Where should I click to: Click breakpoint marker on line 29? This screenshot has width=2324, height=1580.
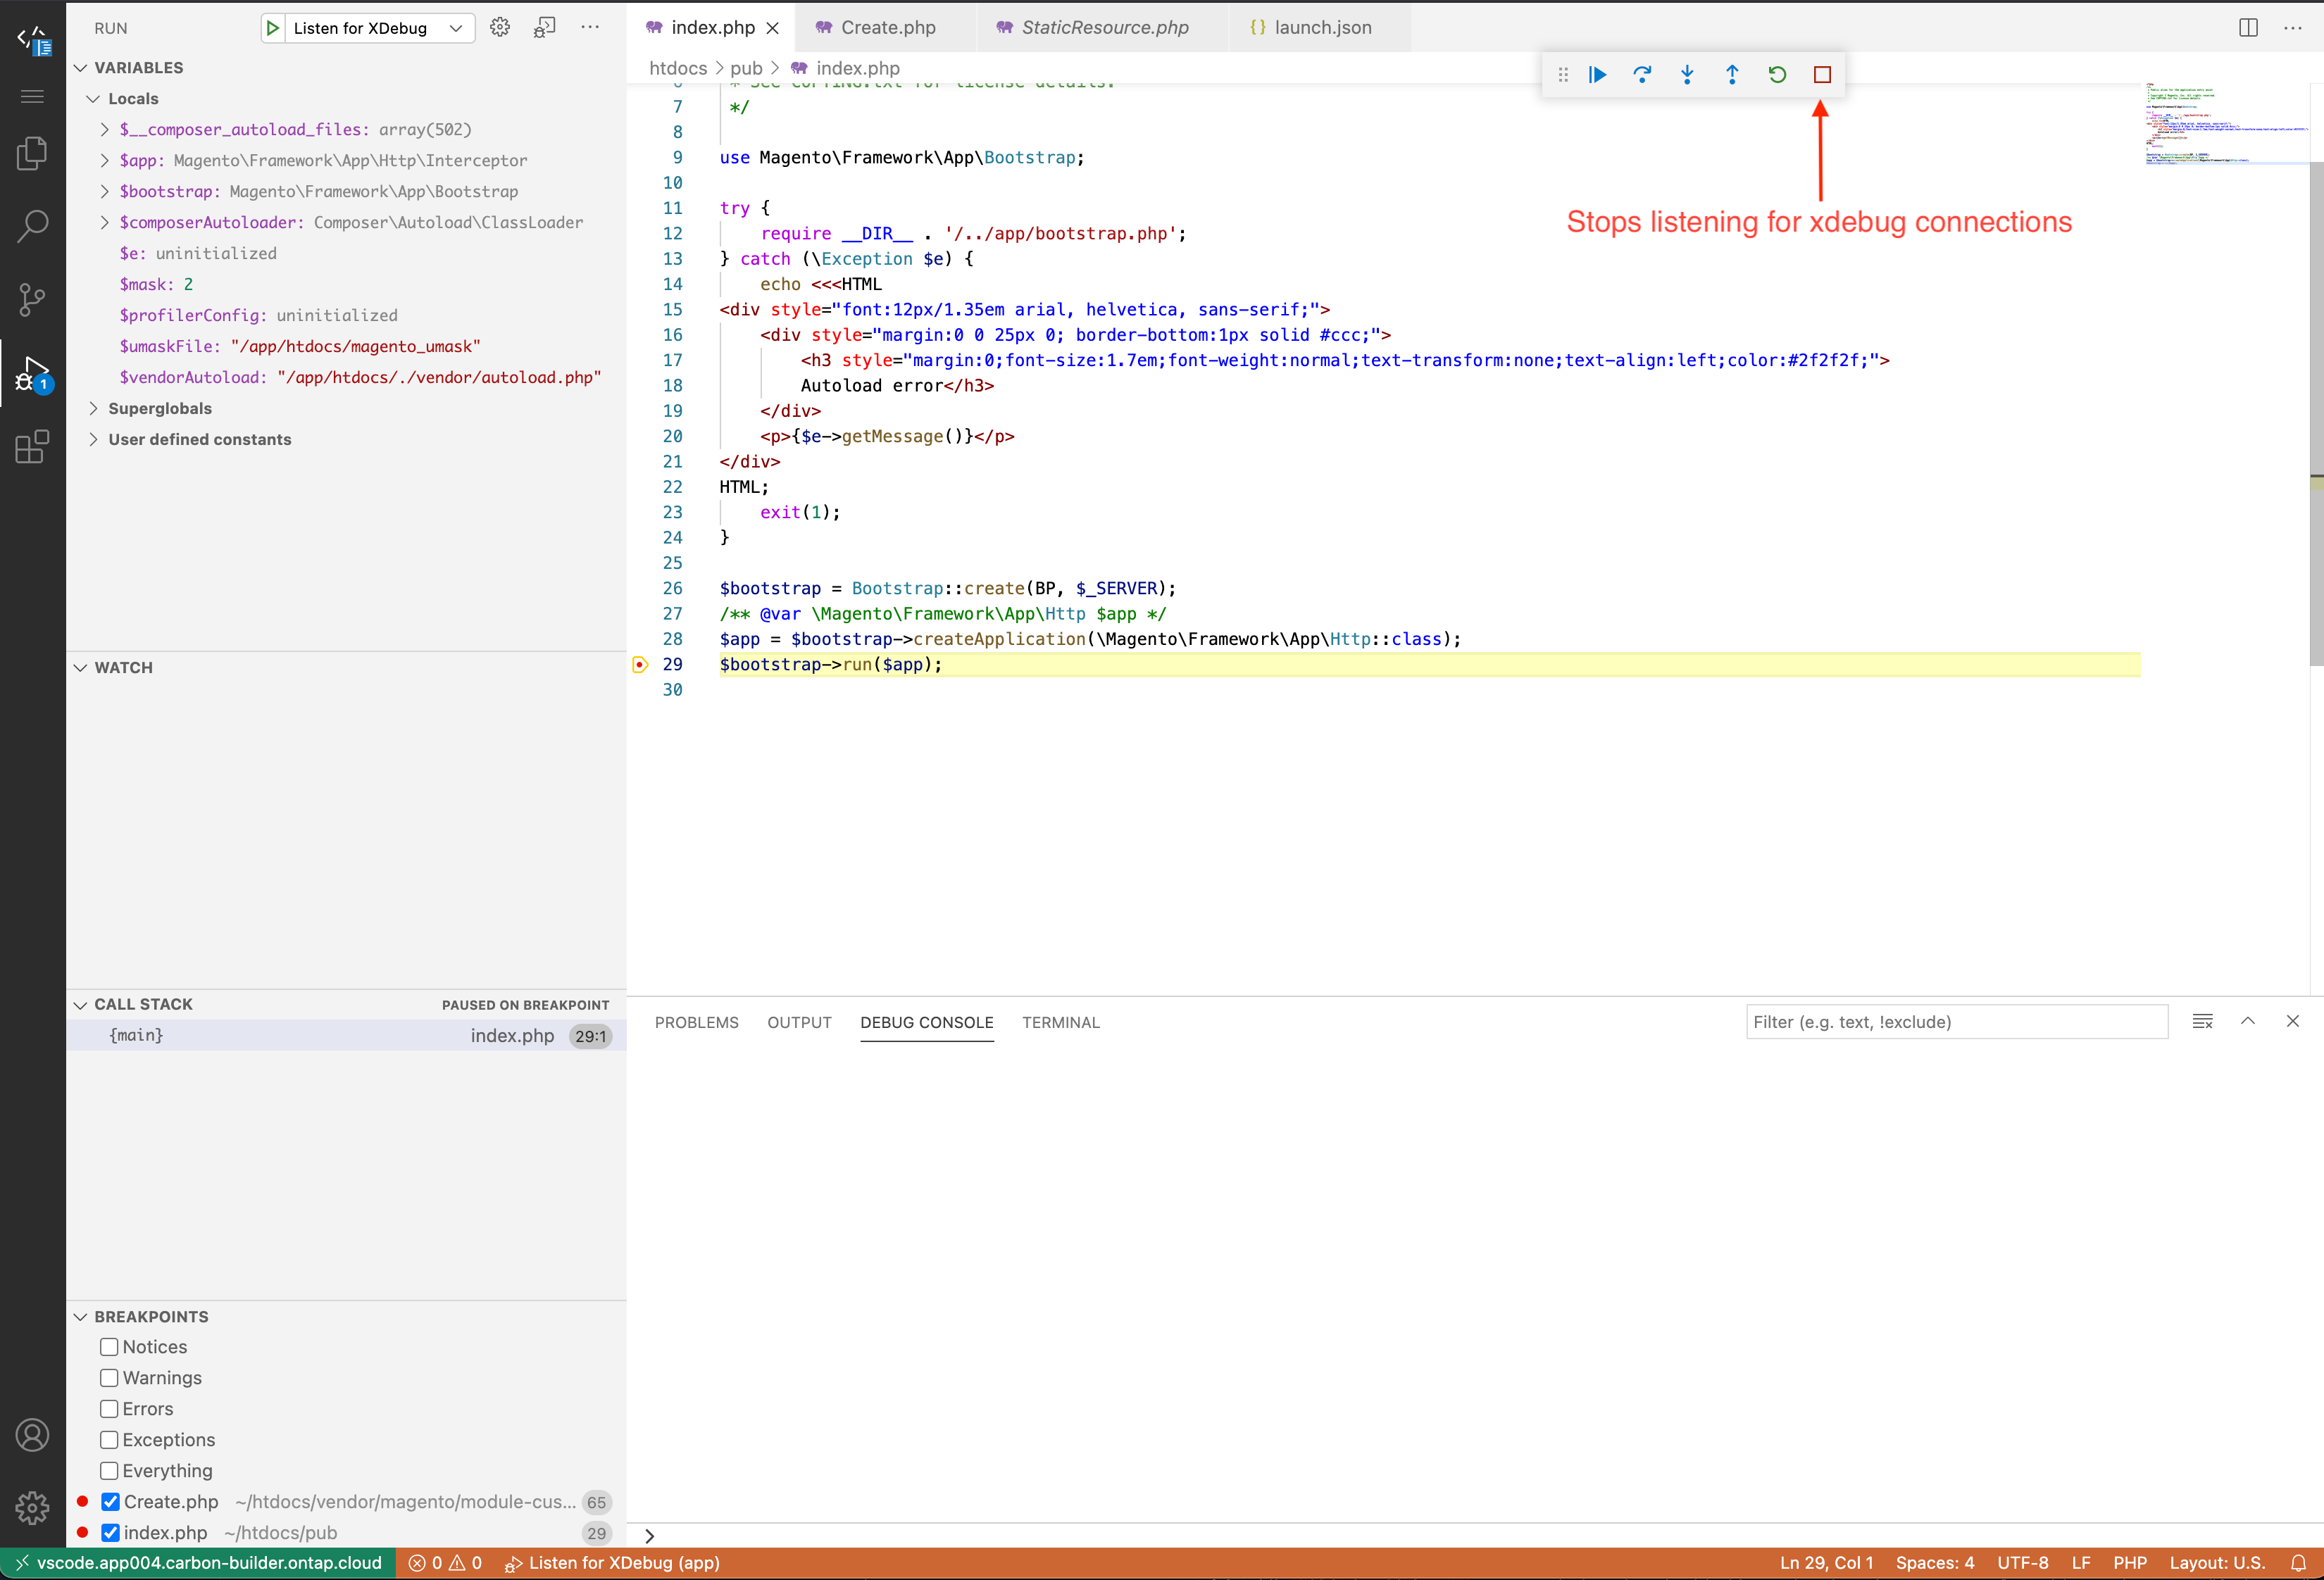(640, 664)
